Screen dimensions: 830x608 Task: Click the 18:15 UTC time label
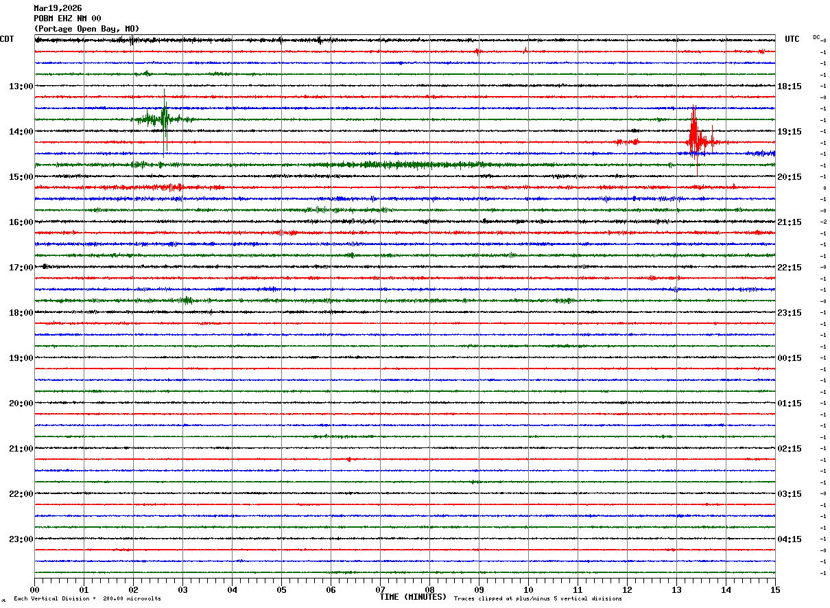(790, 86)
